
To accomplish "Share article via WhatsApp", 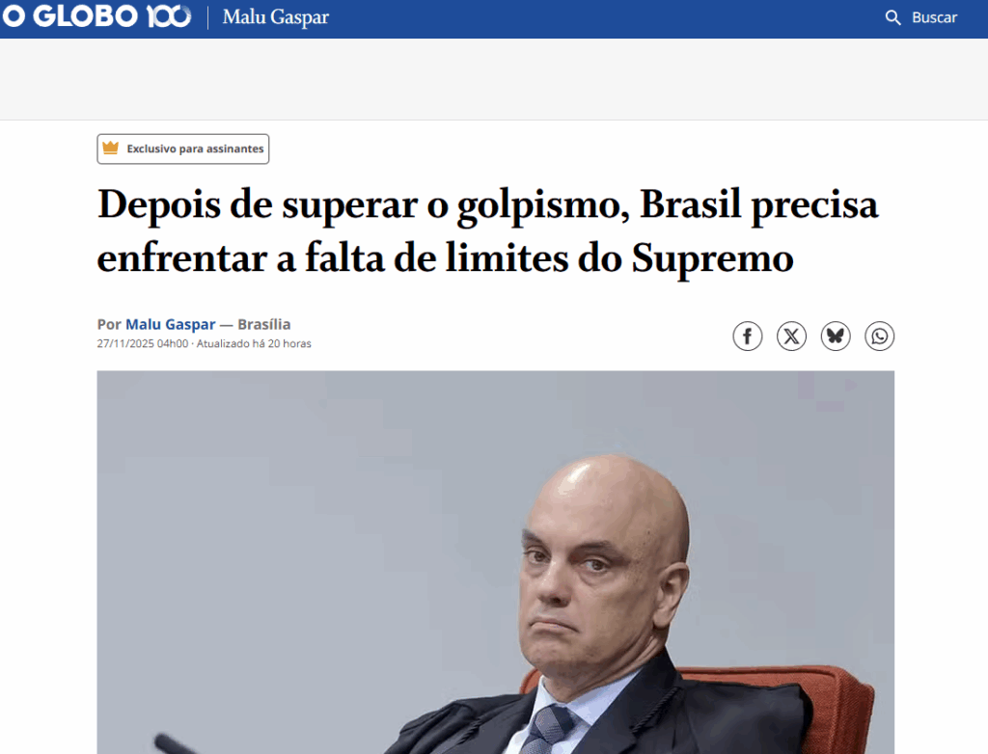I will coord(880,336).
